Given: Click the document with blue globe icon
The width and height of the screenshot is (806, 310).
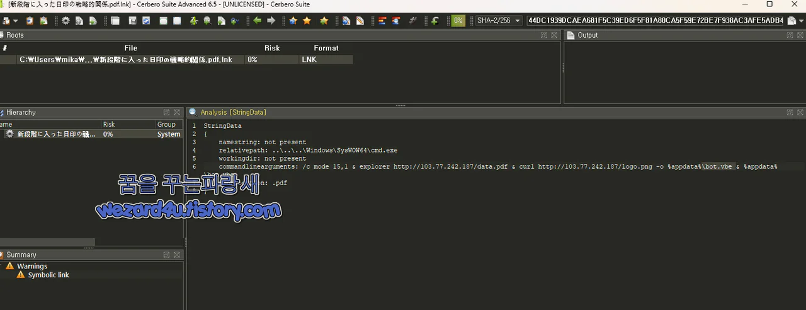Looking at the screenshot, I should point(346,21).
